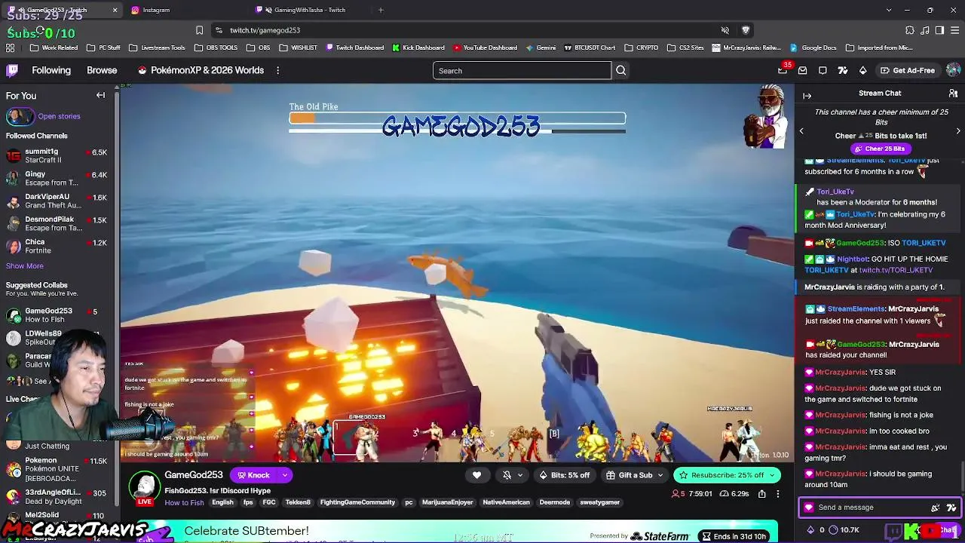Toggle the muted site audio icon in address bar
The width and height of the screenshot is (965, 543).
tap(725, 30)
